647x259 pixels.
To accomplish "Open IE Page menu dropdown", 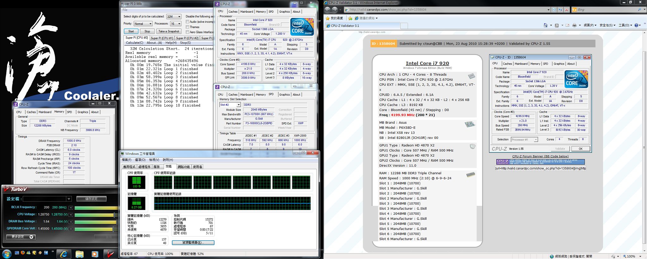I will click(590, 25).
